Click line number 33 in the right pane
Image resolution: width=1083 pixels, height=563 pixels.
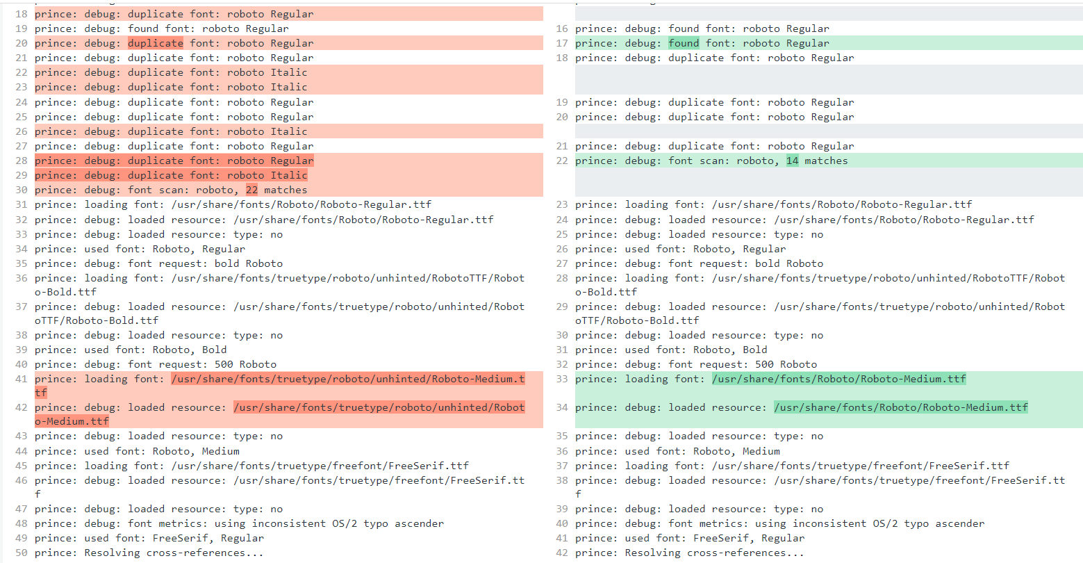561,379
